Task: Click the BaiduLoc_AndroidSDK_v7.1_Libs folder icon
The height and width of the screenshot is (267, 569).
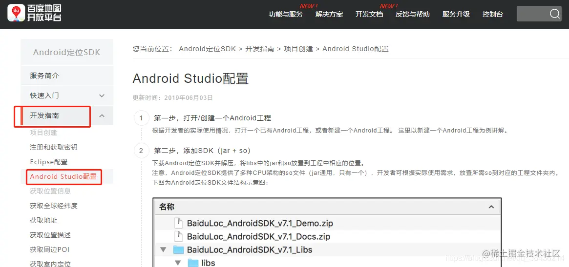Action: [x=178, y=249]
